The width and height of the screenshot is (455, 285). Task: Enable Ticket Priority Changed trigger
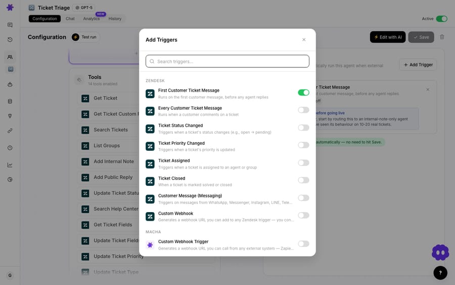click(303, 145)
